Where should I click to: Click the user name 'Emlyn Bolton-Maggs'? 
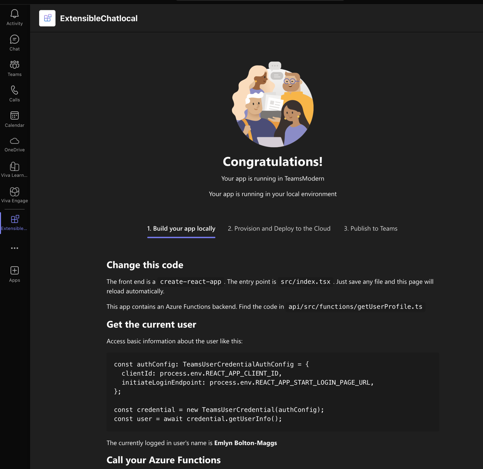[x=246, y=443]
